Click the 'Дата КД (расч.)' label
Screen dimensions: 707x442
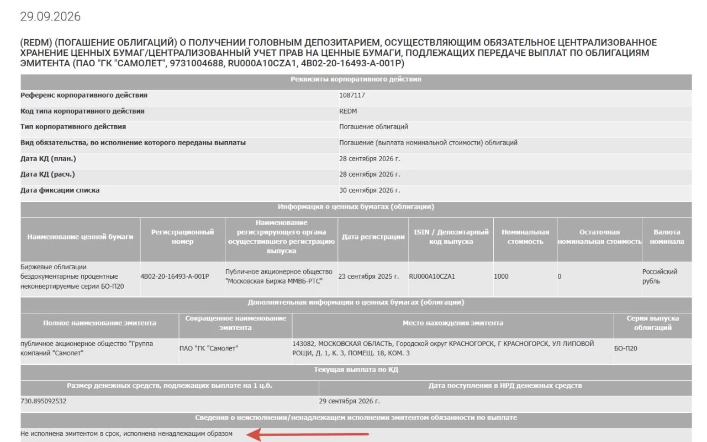pos(48,174)
